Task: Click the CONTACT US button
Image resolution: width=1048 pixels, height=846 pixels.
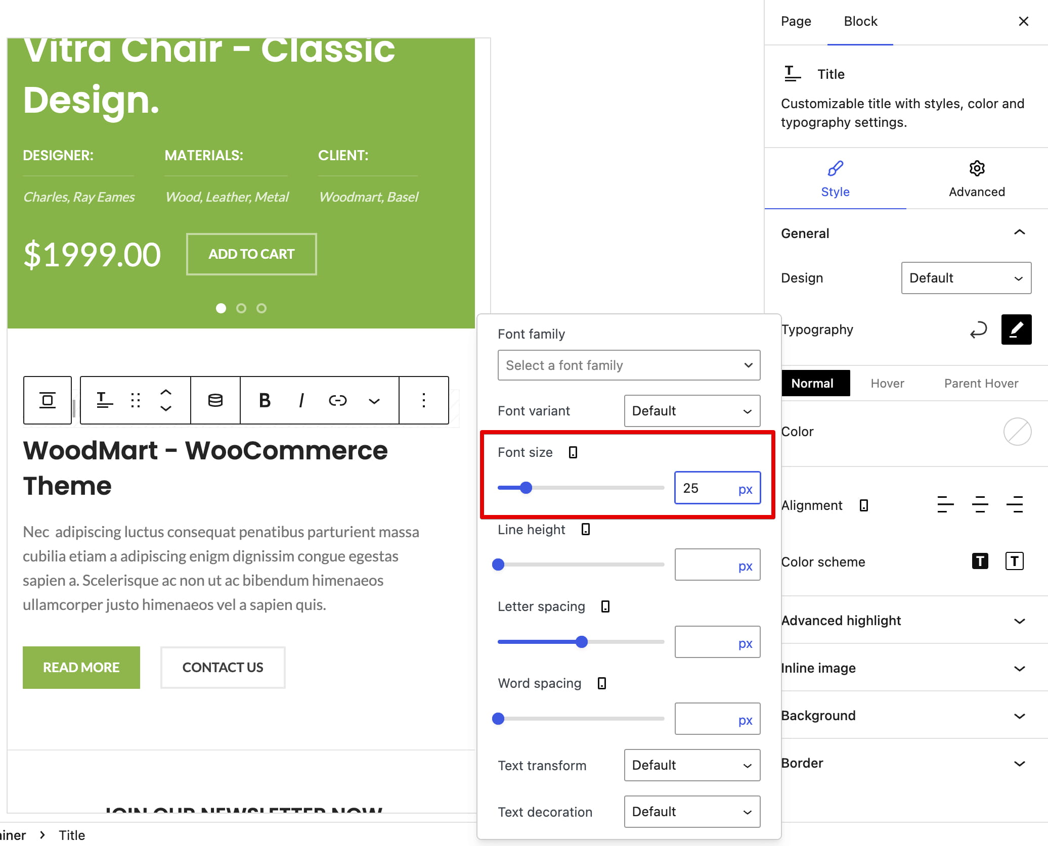Action: click(x=223, y=667)
